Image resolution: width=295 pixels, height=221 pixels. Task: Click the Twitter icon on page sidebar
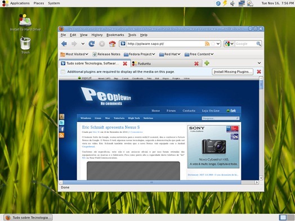click(62, 123)
